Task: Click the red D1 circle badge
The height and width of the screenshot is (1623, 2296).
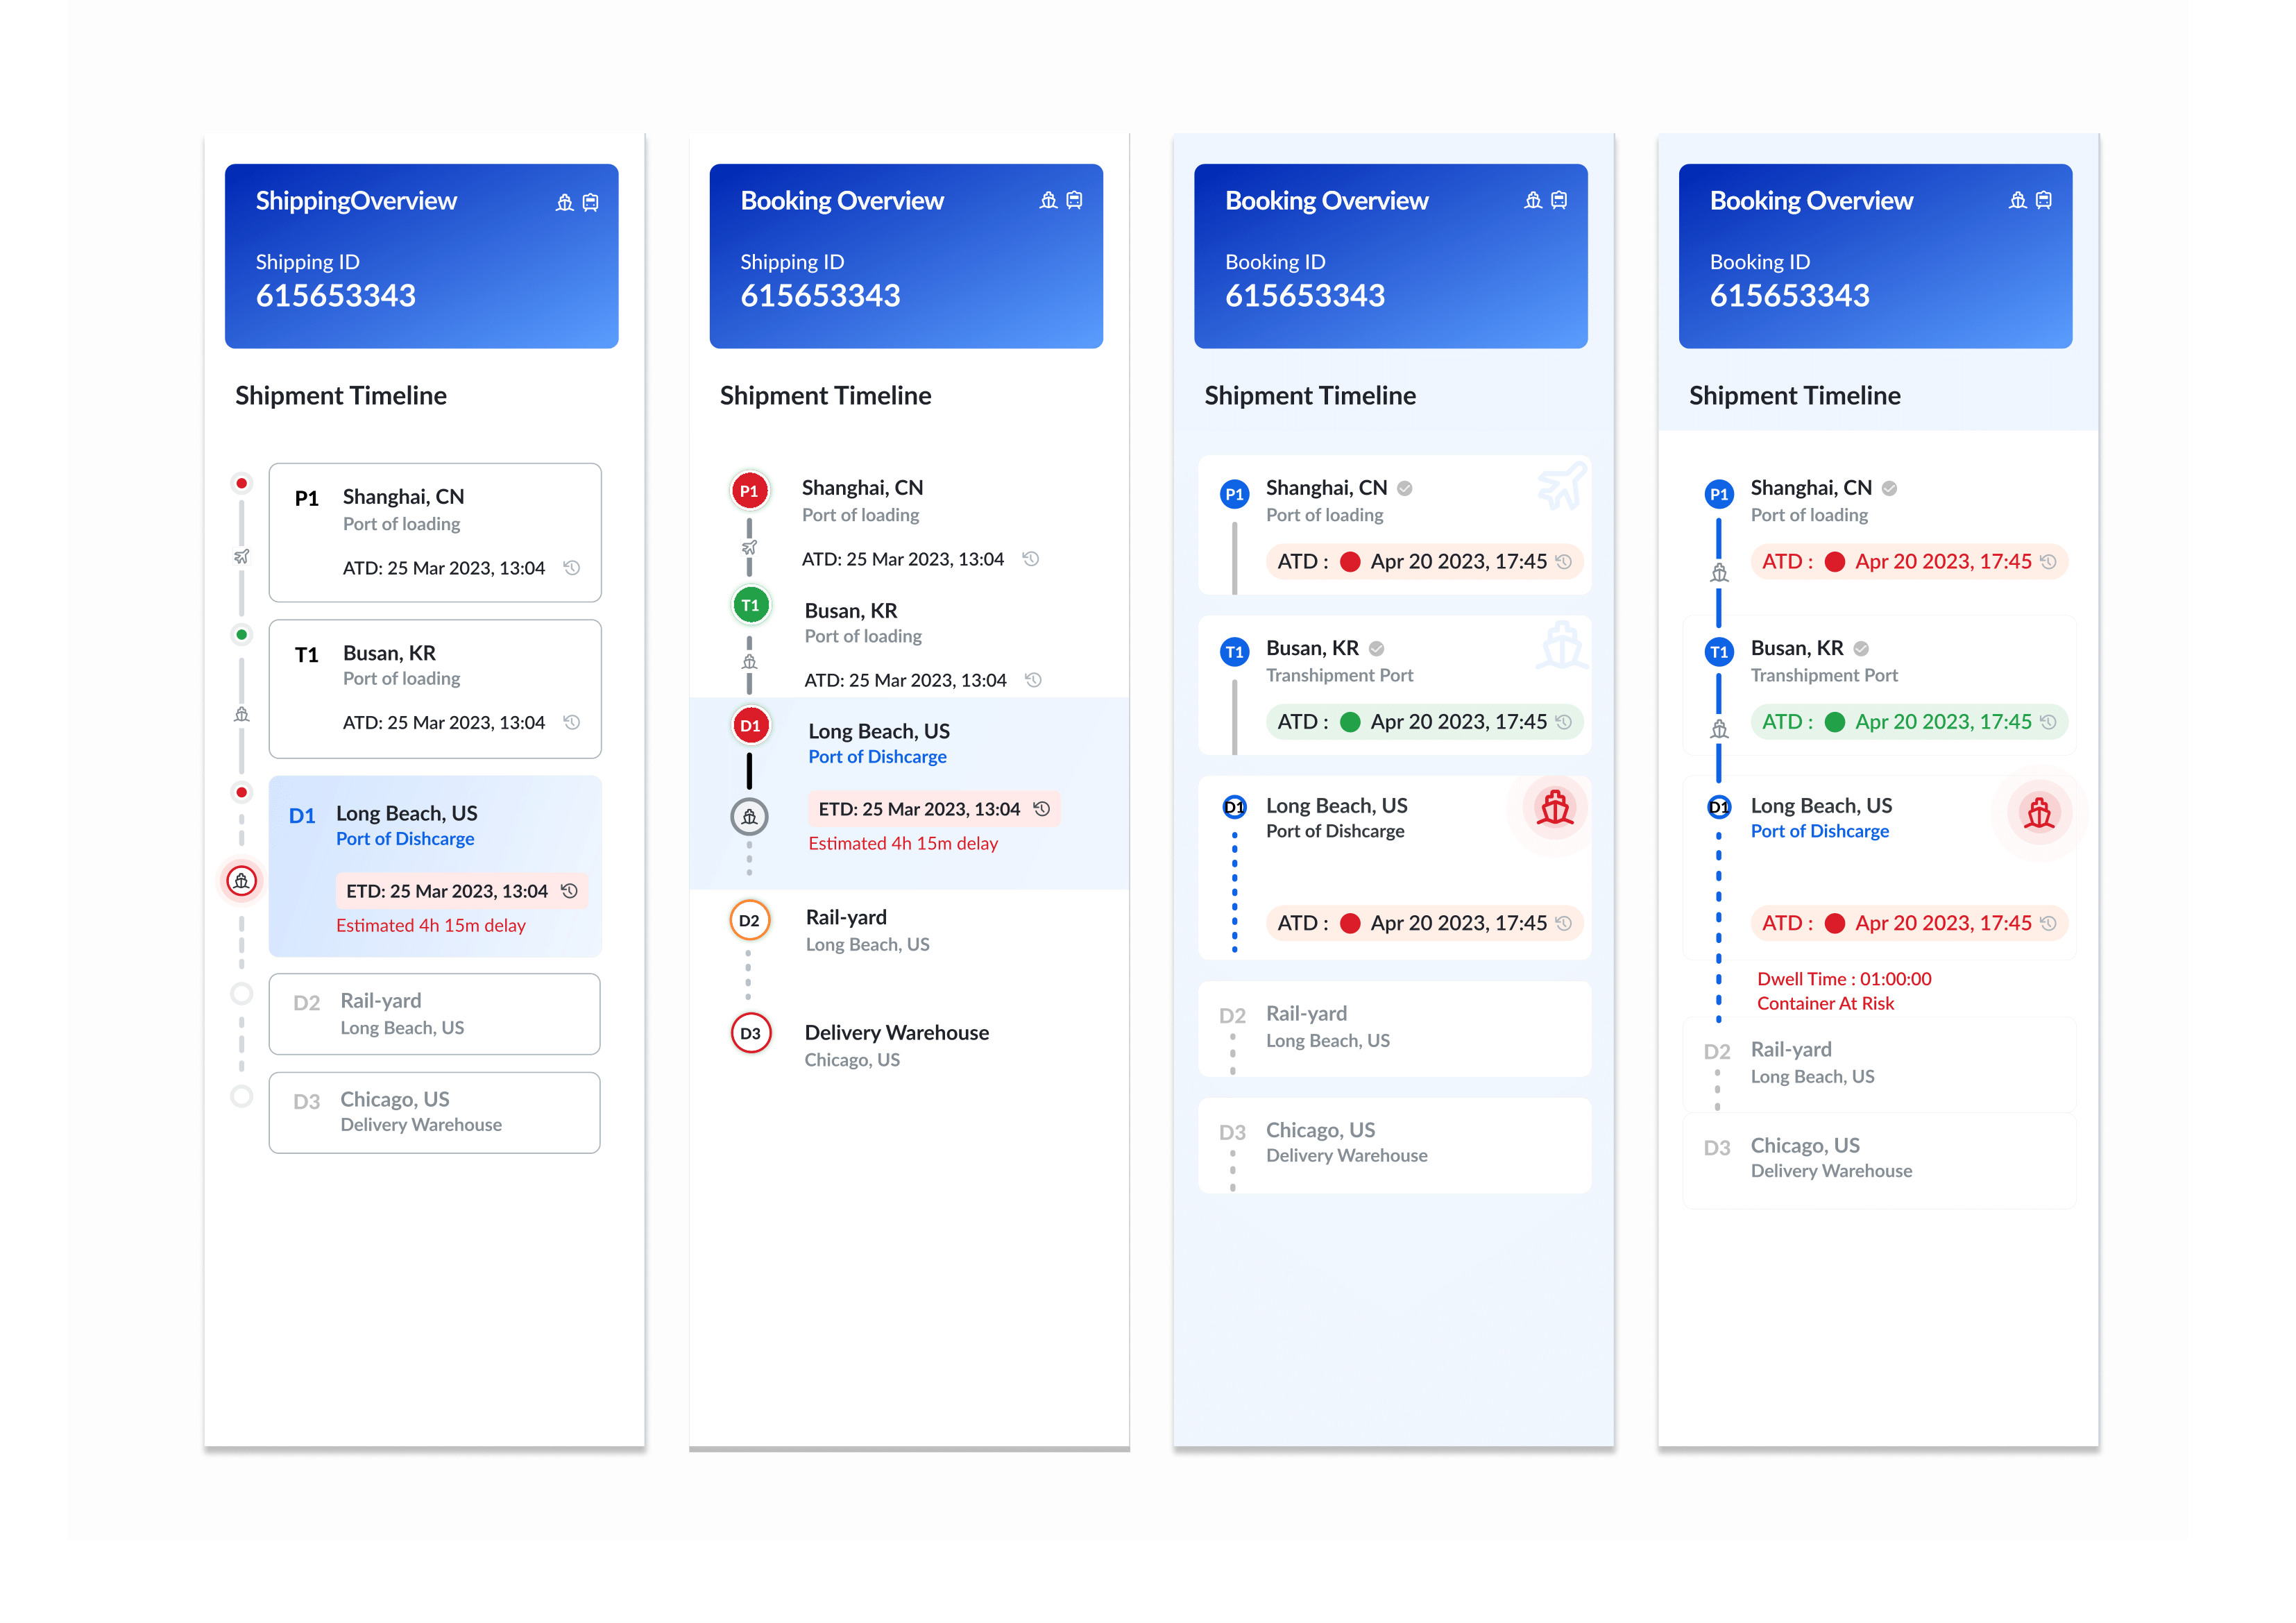Action: pos(750,726)
